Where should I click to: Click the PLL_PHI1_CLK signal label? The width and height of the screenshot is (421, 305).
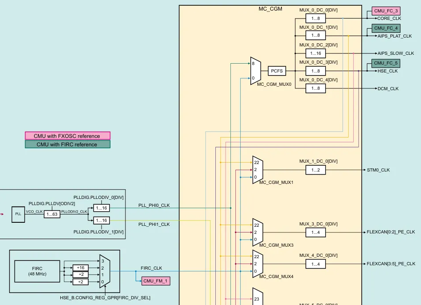click(x=154, y=225)
